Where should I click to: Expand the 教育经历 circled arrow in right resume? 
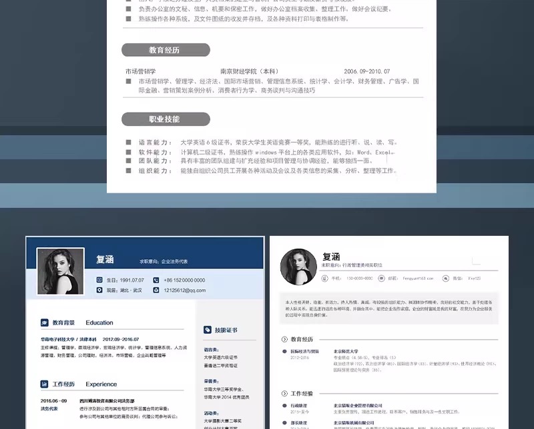point(284,339)
